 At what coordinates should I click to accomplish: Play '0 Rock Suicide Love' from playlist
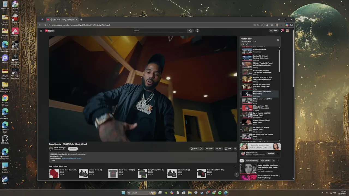tap(259, 51)
